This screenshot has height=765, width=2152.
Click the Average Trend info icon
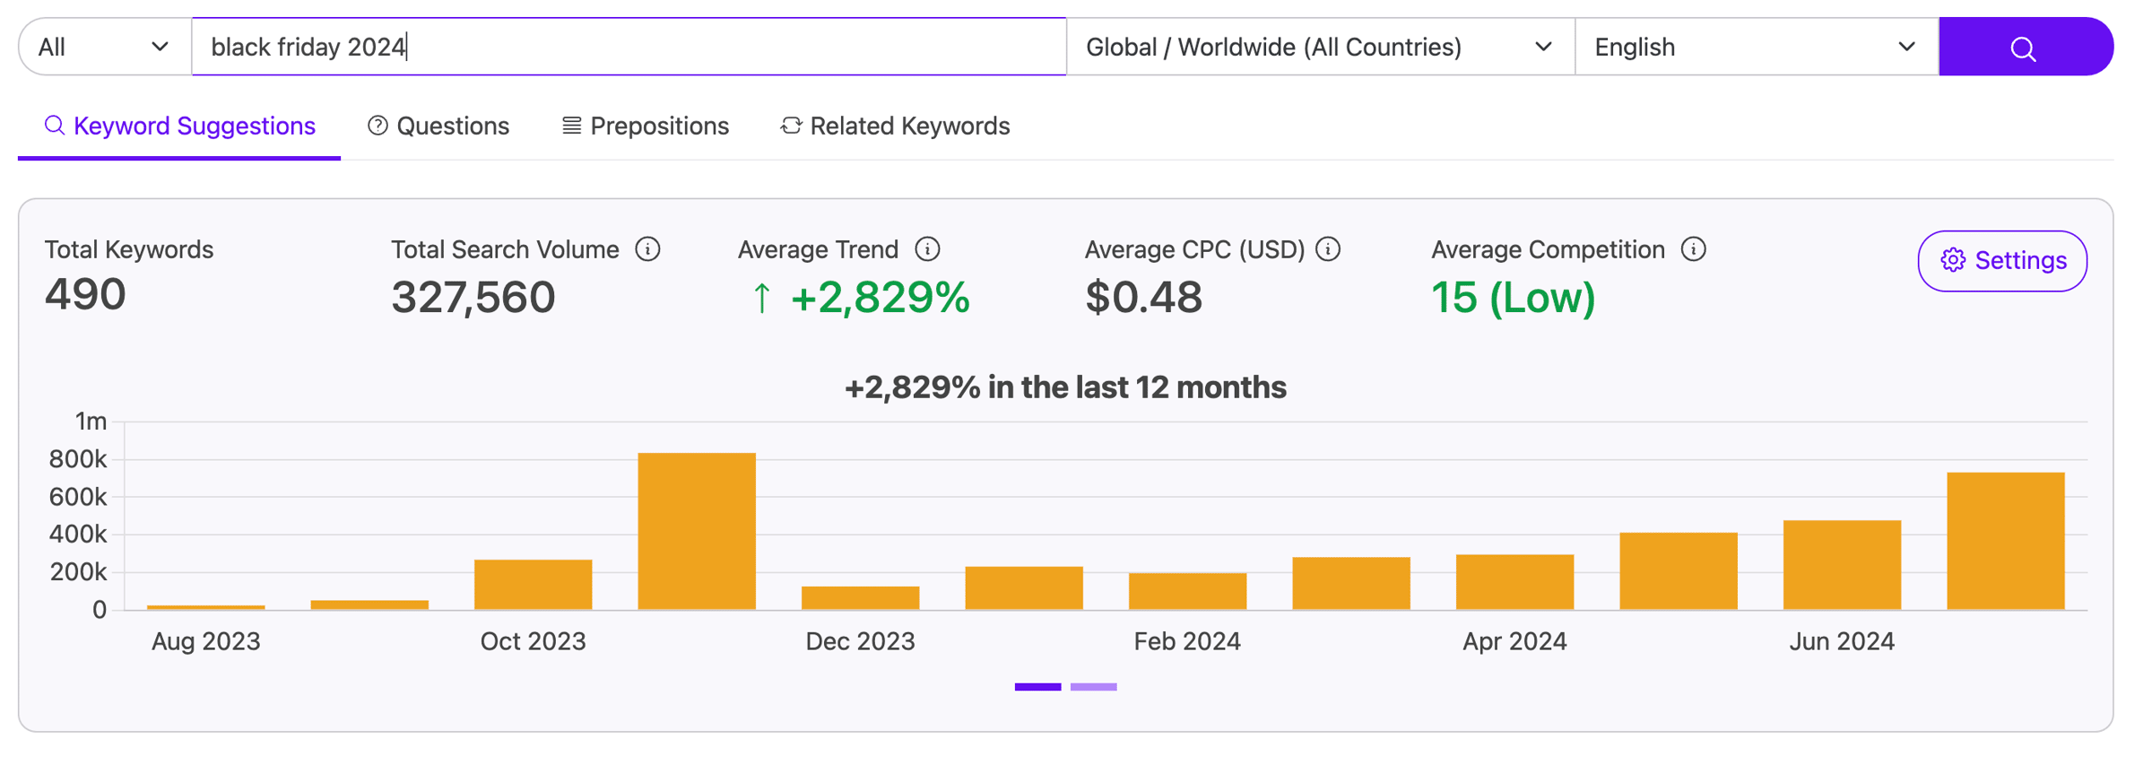(927, 249)
